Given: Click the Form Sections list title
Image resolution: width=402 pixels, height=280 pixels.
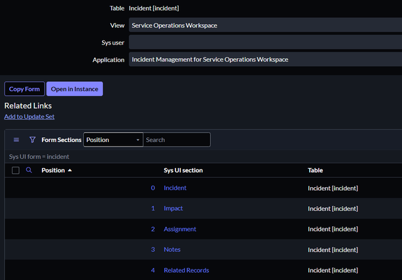Looking at the screenshot, I should pyautogui.click(x=62, y=140).
